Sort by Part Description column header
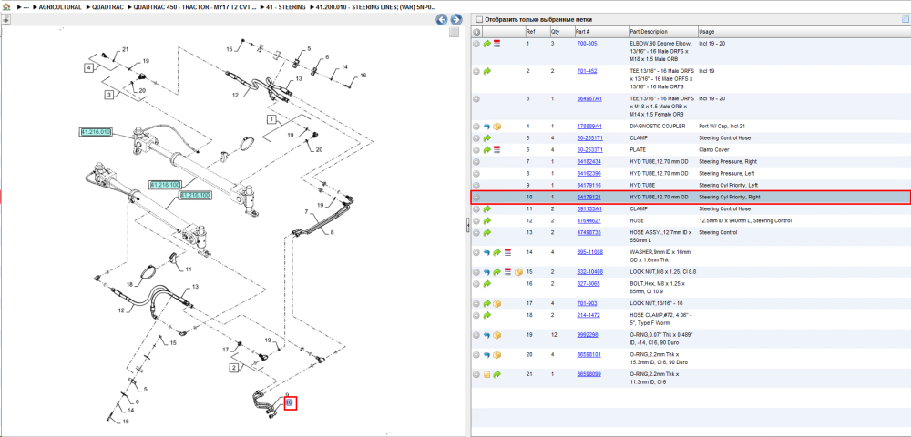This screenshot has height=437, width=911. click(x=663, y=31)
